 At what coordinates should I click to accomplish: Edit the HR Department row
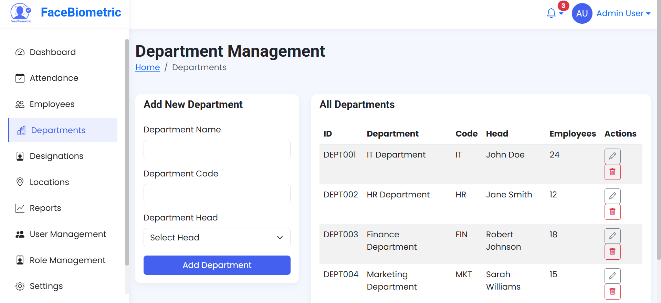(612, 196)
